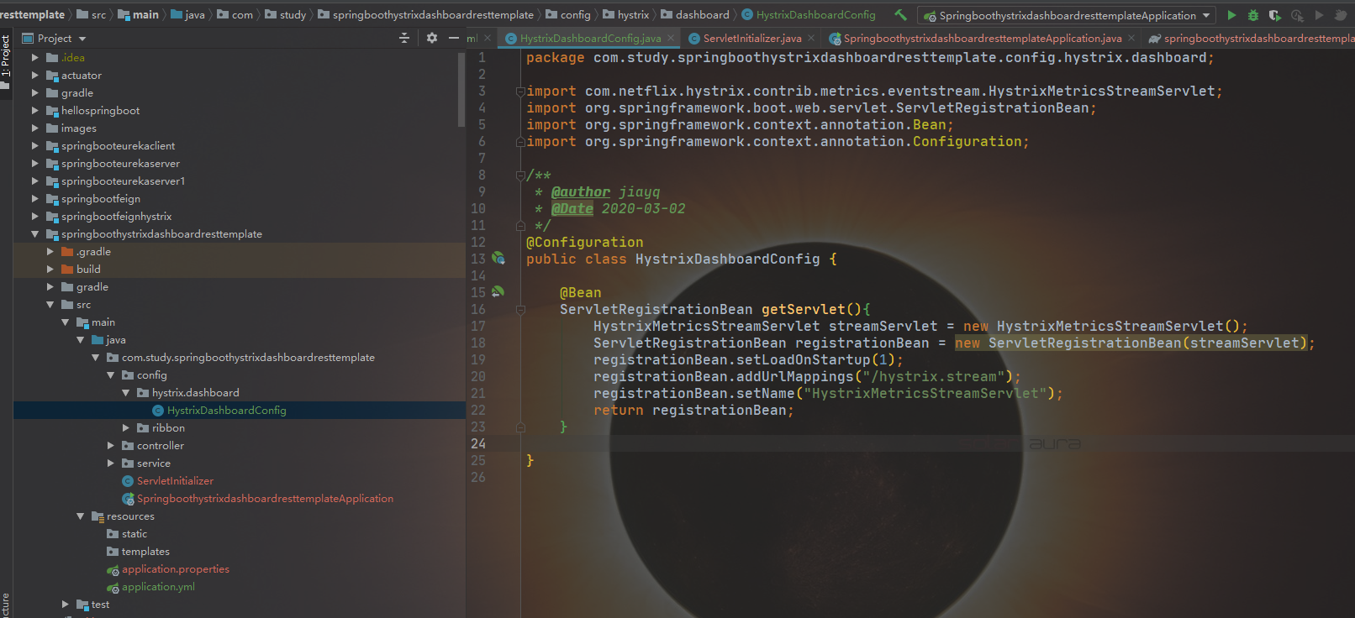The width and height of the screenshot is (1355, 618).
Task: Select the images folder
Action: click(x=78, y=128)
